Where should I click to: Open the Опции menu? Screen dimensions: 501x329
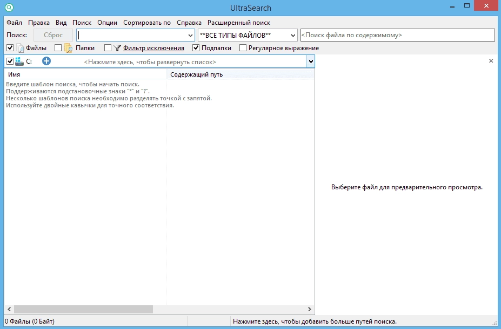pyautogui.click(x=108, y=23)
